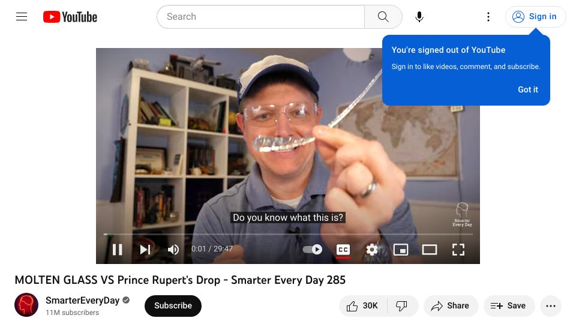Go to YouTube home via logo
The width and height of the screenshot is (576, 324).
click(x=70, y=17)
